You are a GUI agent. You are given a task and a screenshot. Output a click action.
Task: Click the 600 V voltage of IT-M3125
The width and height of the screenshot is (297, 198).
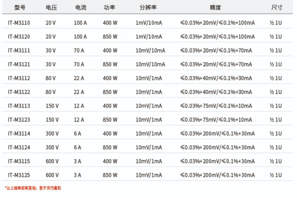pos(52,175)
